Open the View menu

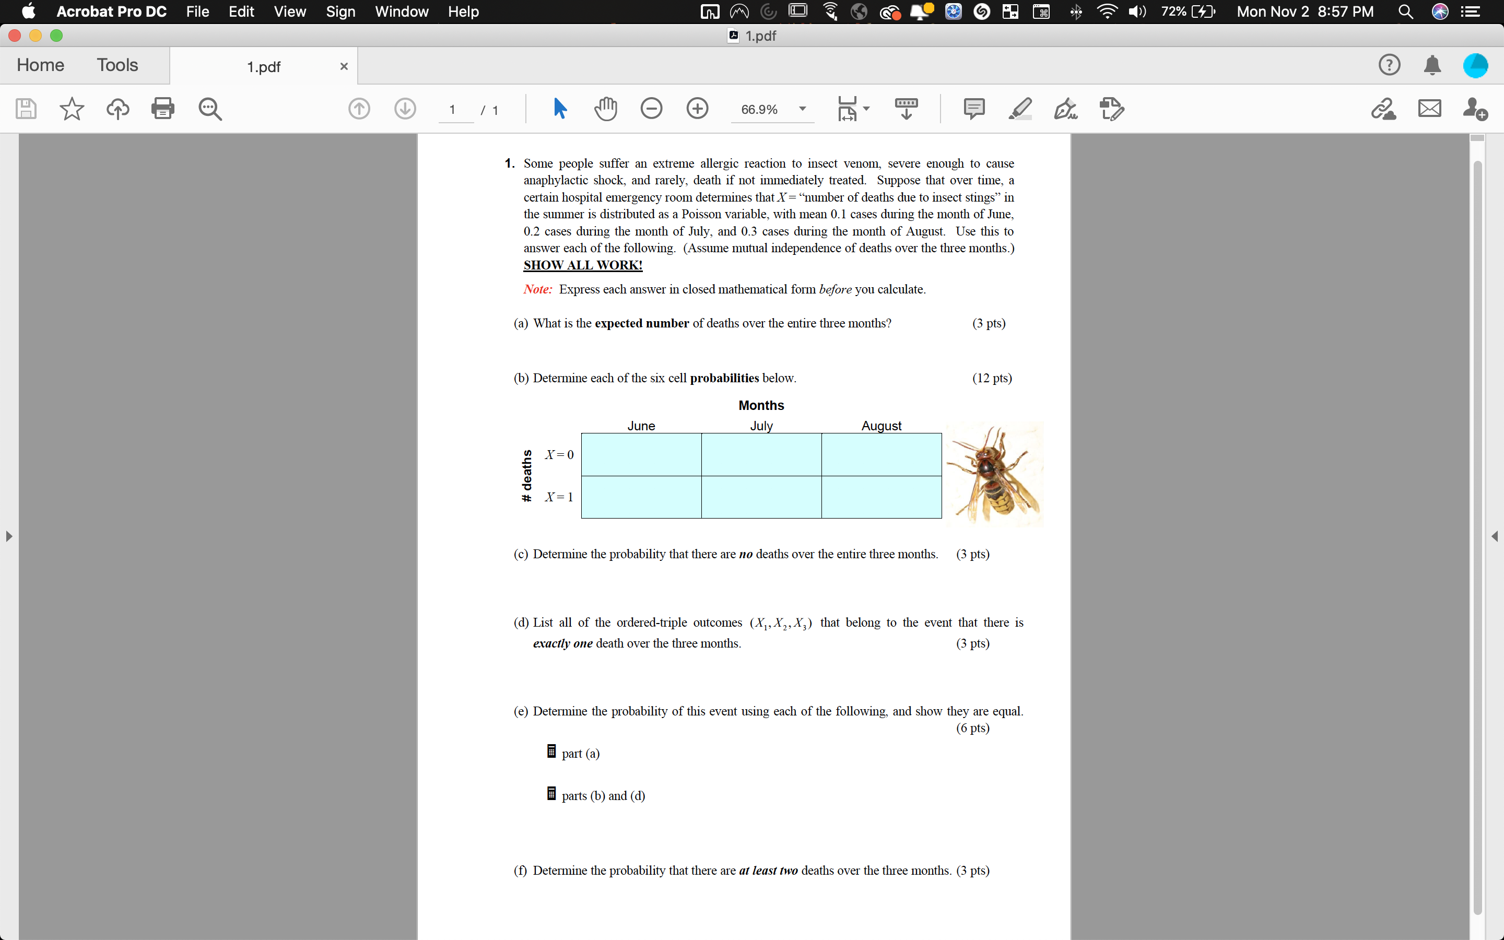click(290, 11)
